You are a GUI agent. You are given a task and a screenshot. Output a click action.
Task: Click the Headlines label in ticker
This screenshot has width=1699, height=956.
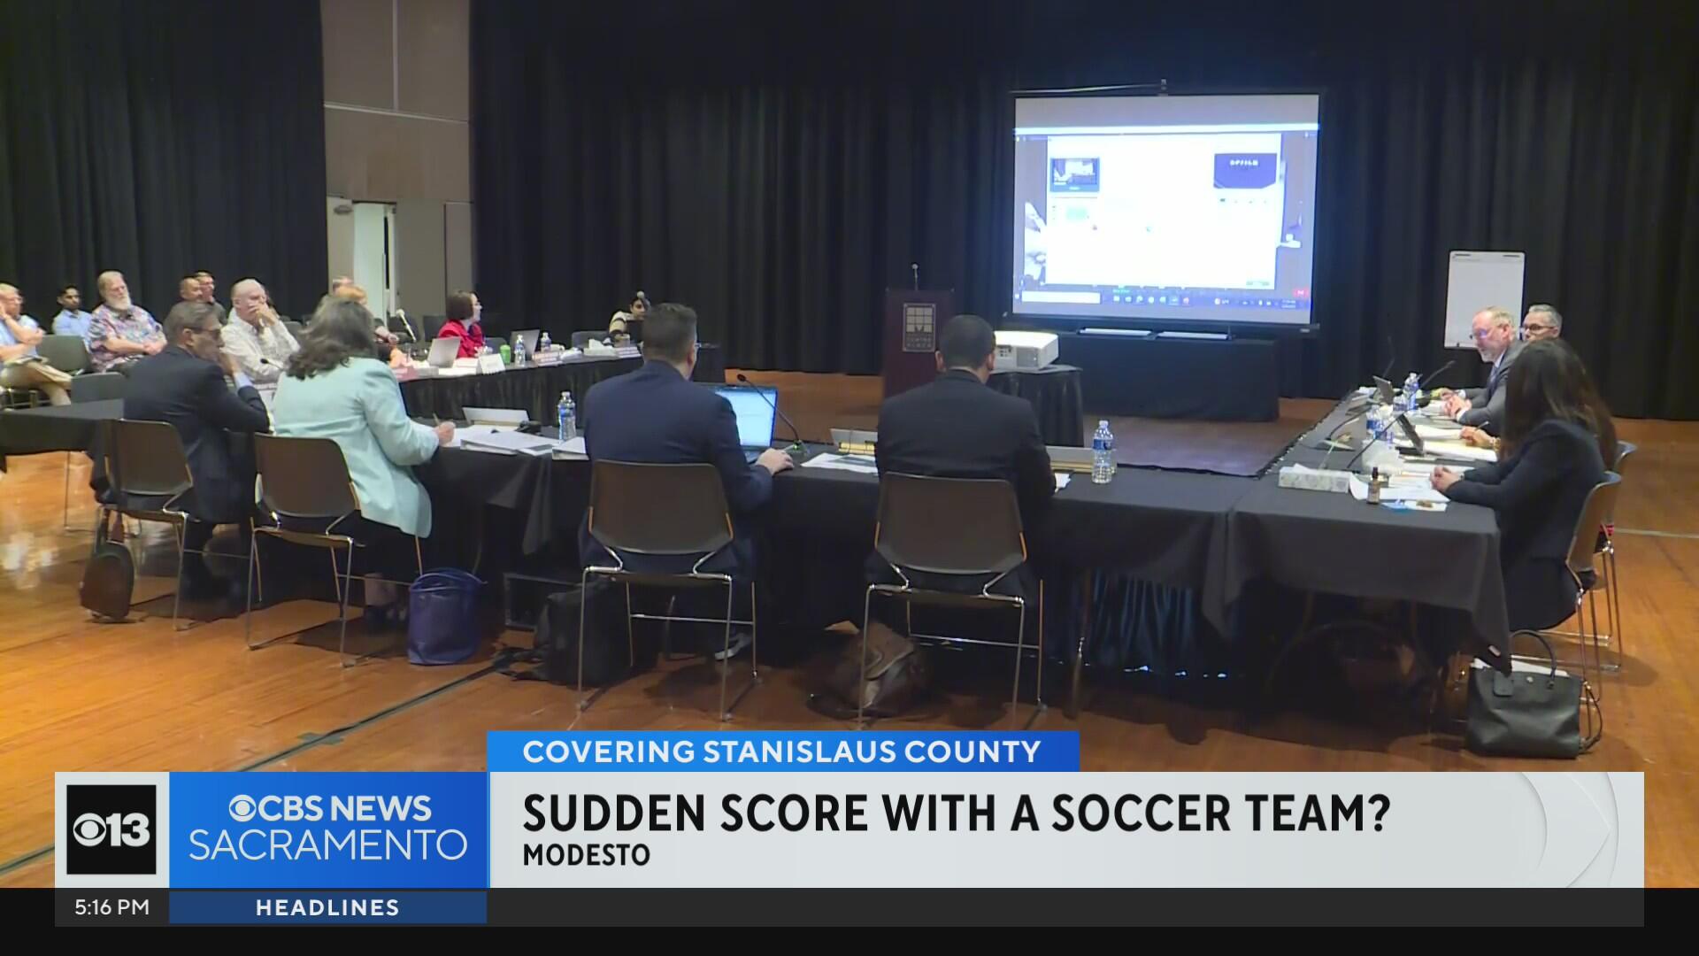point(327,907)
